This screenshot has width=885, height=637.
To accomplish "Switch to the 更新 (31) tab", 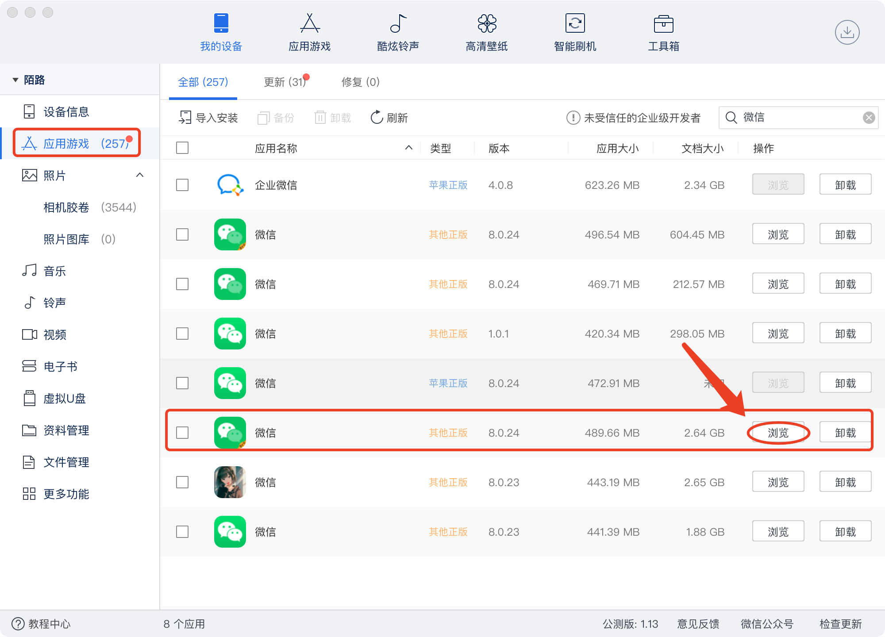I will pos(286,82).
